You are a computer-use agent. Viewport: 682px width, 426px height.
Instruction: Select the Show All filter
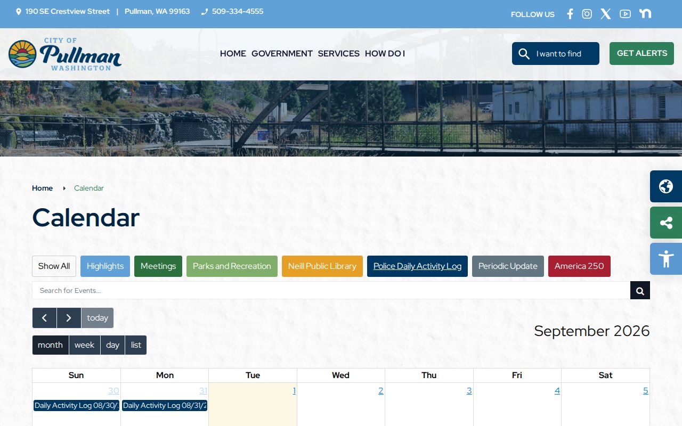(x=54, y=266)
